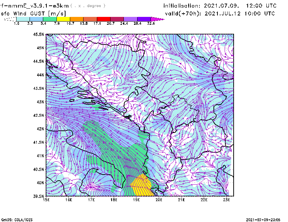Click the 'GrADS: COLA/IGES' credit text
The image size is (288, 222).
coord(17,220)
